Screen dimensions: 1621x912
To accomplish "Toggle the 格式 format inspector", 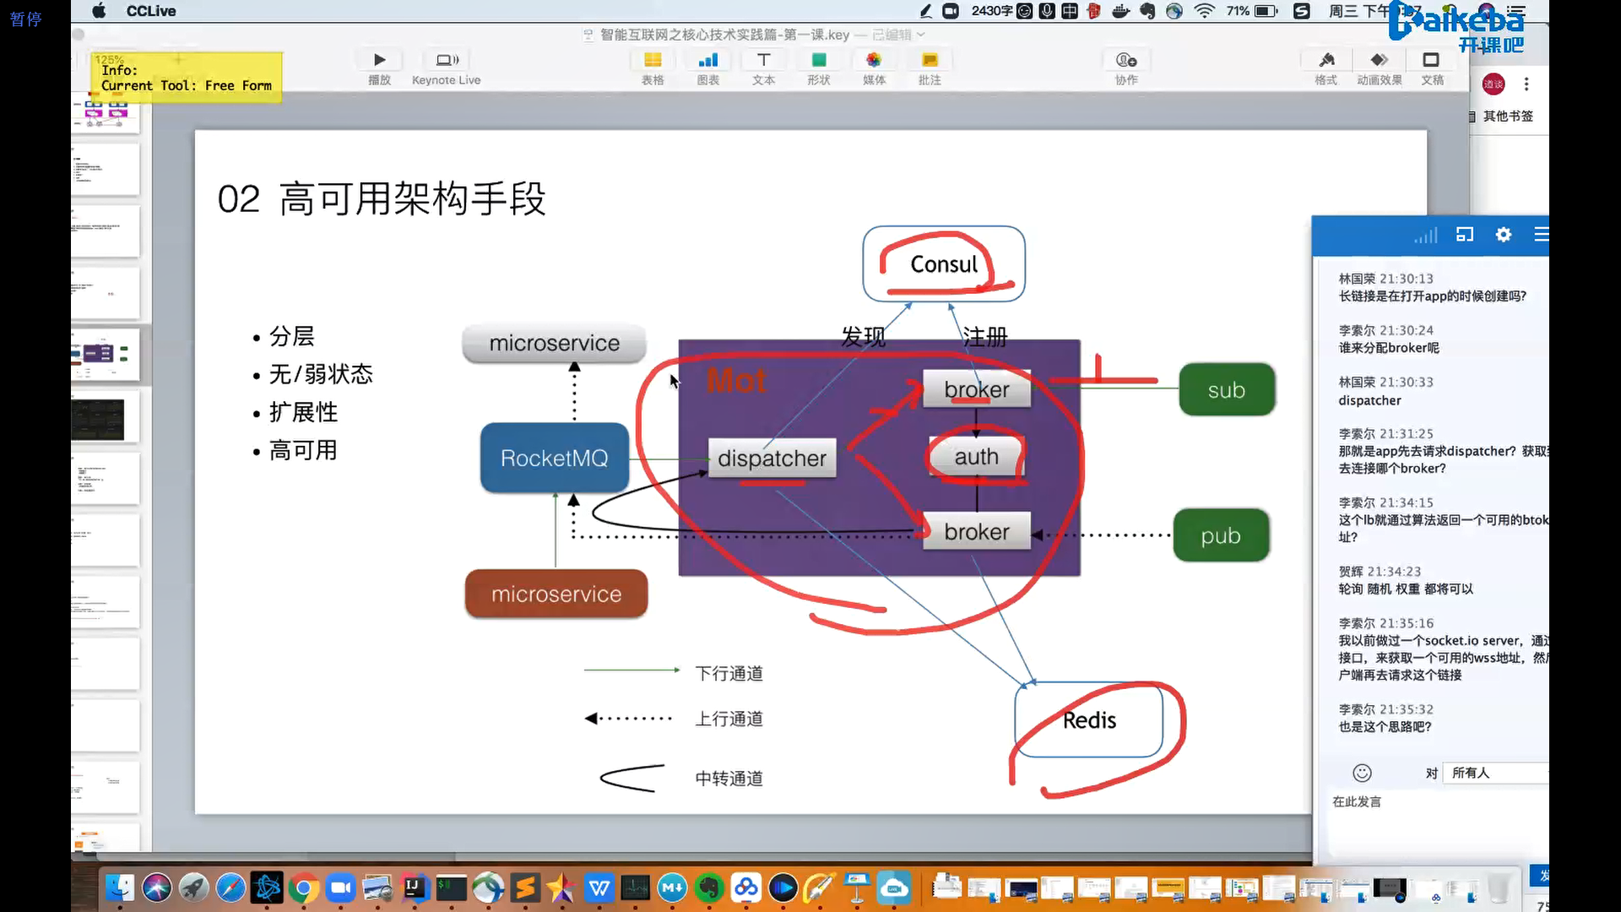I will pos(1326,61).
